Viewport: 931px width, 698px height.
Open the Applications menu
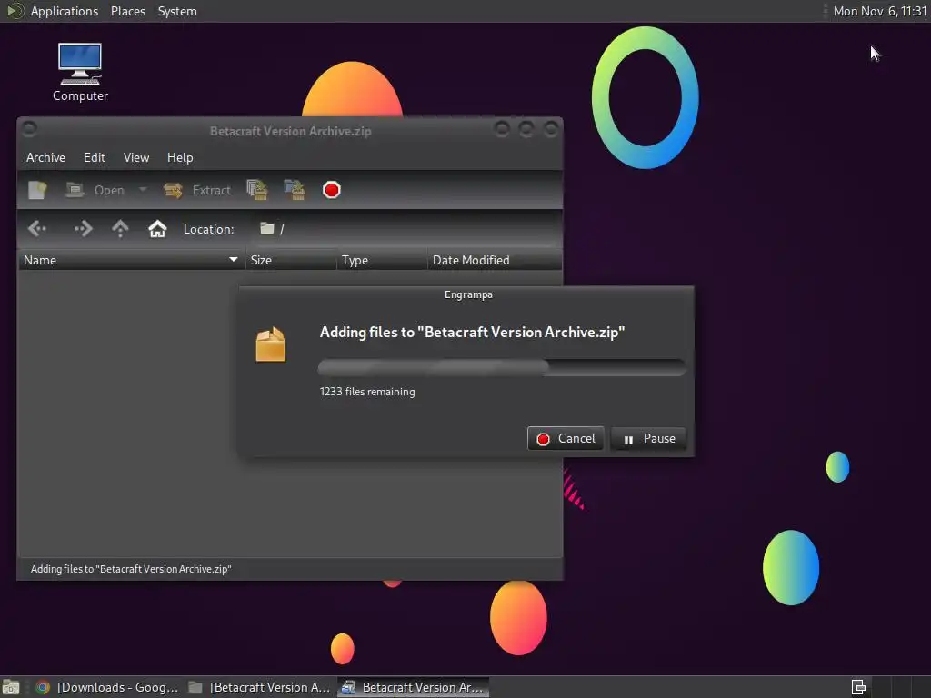pyautogui.click(x=65, y=11)
